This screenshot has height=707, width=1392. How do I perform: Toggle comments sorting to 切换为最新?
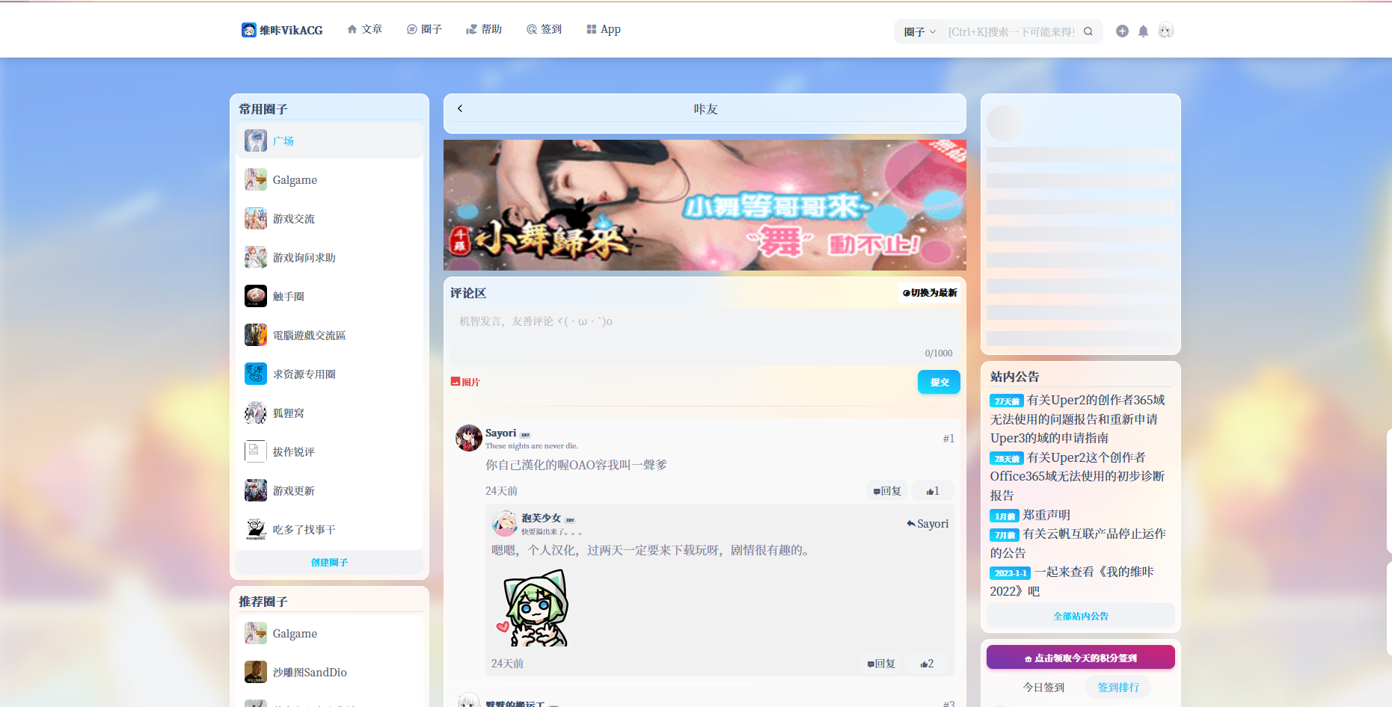click(930, 293)
